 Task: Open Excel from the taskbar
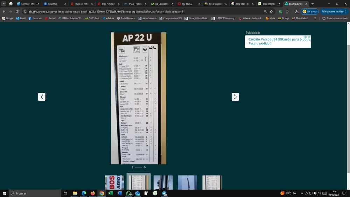tap(111, 193)
